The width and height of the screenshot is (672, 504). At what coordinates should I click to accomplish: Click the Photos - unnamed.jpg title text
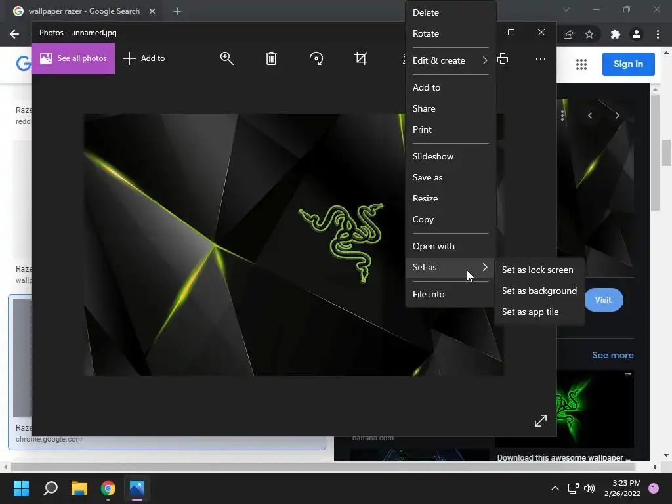click(78, 33)
